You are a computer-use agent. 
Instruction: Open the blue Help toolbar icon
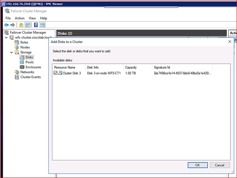36,25
